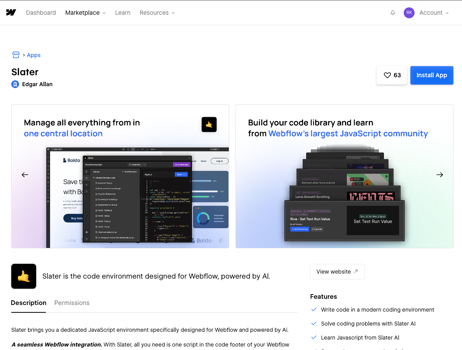Like the app with heart button
This screenshot has width=462, height=350.
click(x=392, y=75)
